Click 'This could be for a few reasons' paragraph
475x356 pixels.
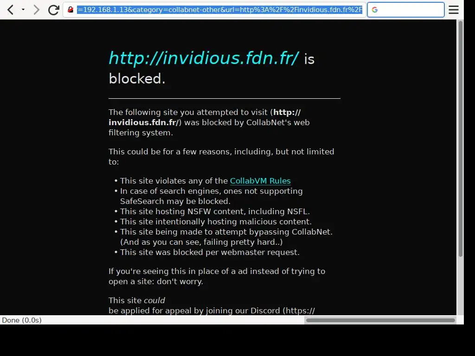pyautogui.click(x=221, y=157)
